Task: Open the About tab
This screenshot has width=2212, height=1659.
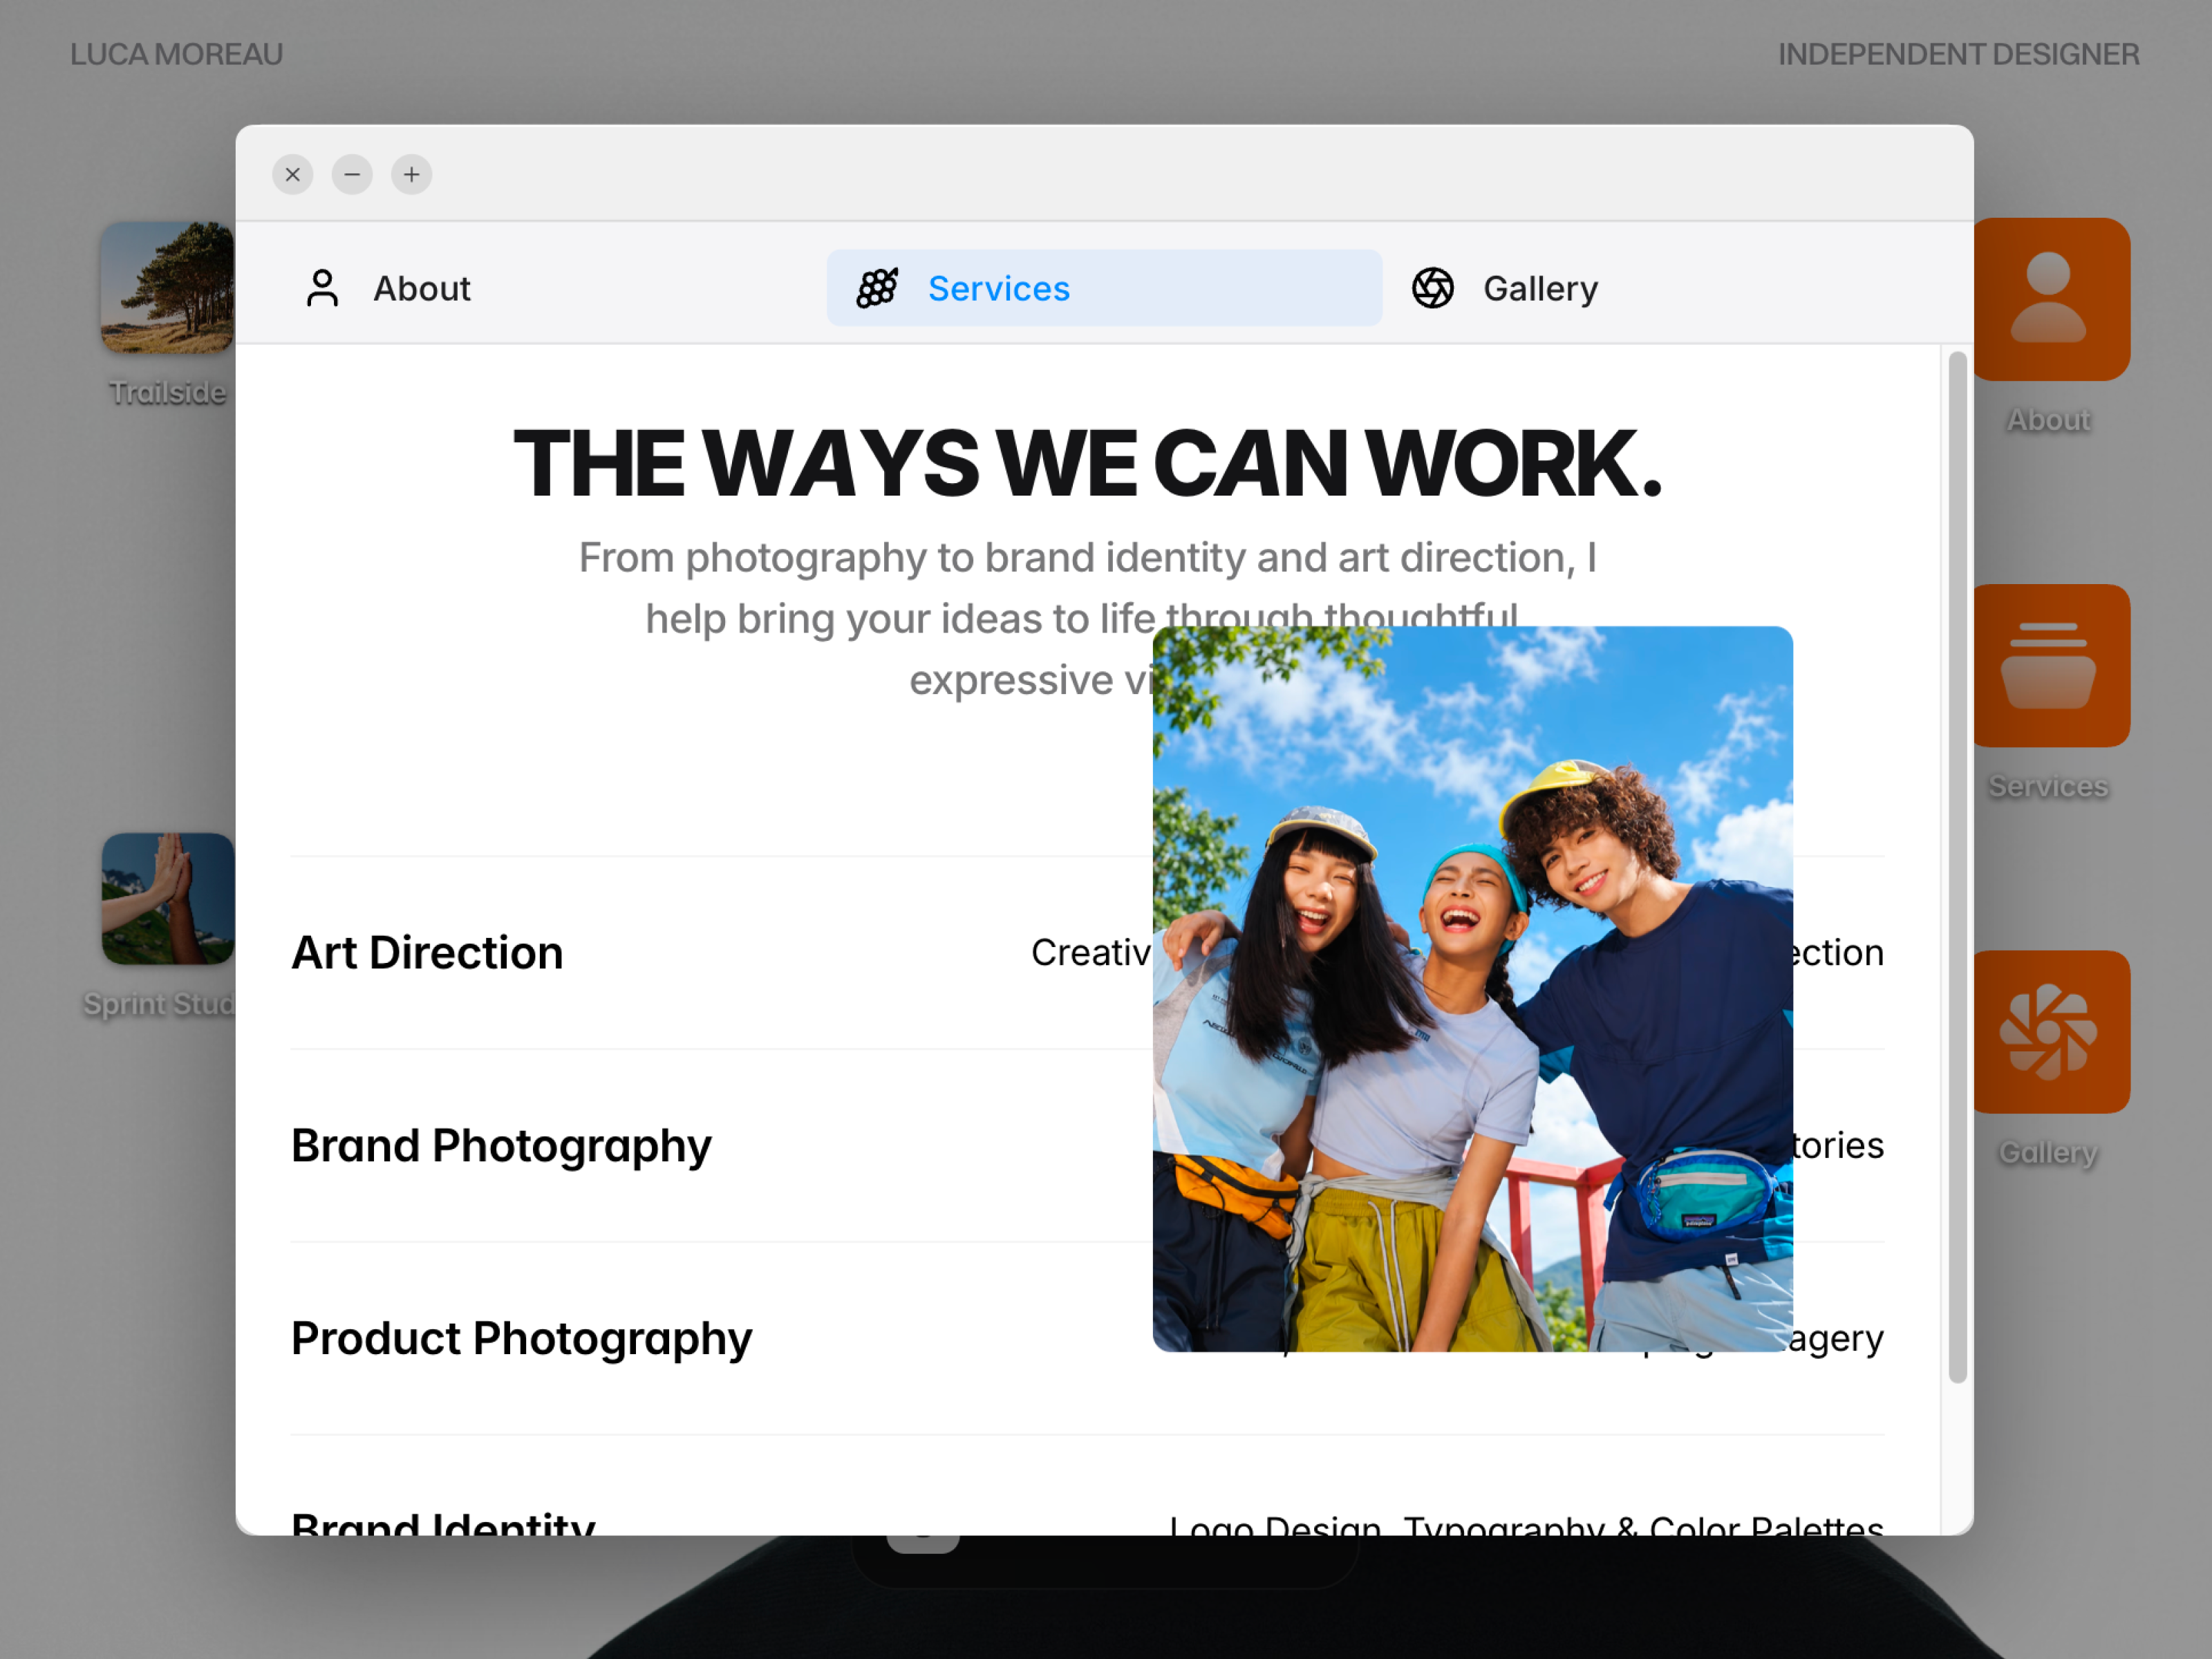Action: [548, 288]
